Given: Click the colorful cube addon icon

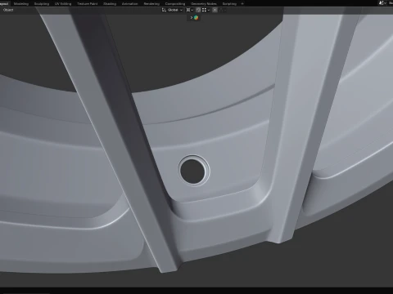Looking at the screenshot, I should point(196,17).
